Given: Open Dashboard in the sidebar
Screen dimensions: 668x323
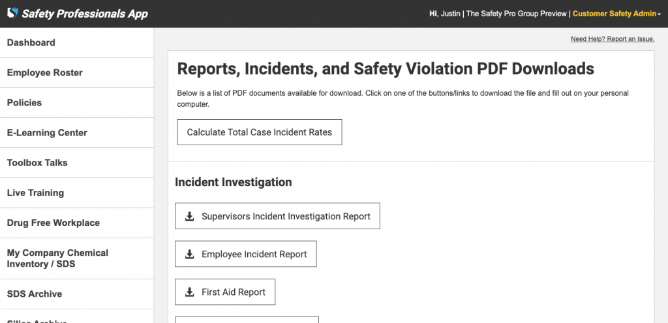Looking at the screenshot, I should [77, 42].
